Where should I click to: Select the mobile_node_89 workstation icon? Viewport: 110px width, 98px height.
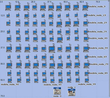click(87, 73)
